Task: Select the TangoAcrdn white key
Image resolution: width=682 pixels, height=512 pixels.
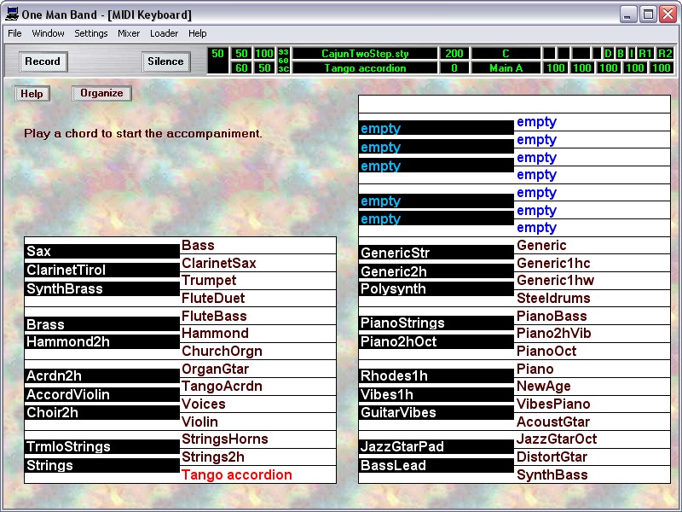Action: [258, 387]
